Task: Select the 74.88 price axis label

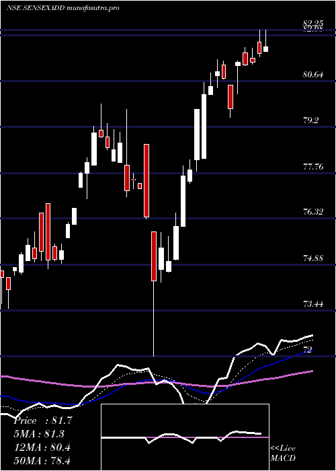Action: (x=313, y=258)
